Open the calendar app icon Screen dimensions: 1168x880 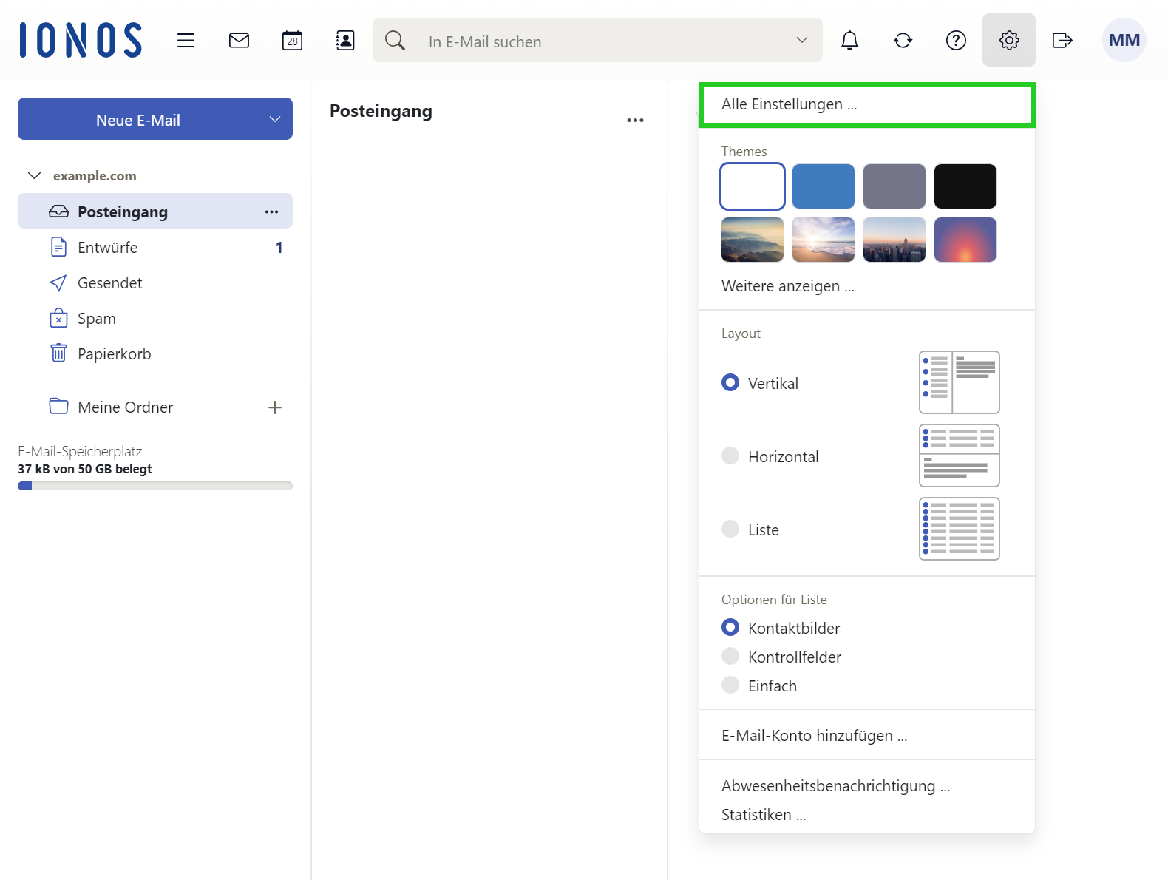click(x=292, y=41)
